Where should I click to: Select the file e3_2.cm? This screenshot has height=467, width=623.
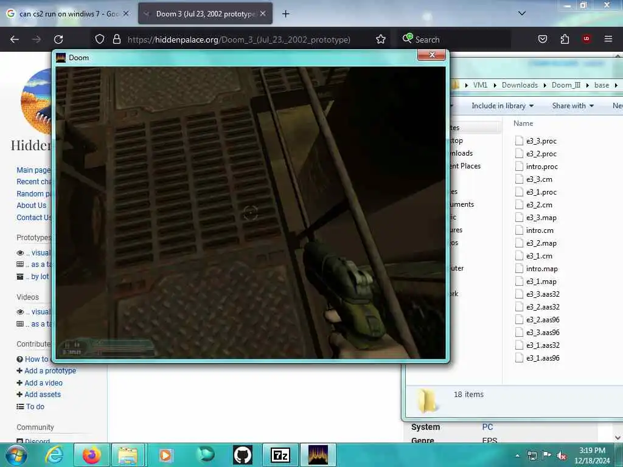click(534, 205)
